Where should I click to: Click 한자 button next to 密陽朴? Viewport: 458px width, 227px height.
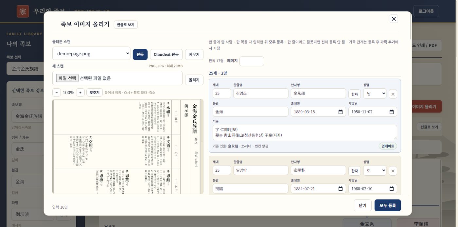click(354, 171)
